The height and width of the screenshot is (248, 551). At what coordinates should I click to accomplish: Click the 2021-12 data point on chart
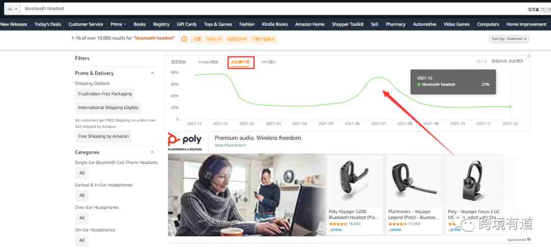[510, 106]
